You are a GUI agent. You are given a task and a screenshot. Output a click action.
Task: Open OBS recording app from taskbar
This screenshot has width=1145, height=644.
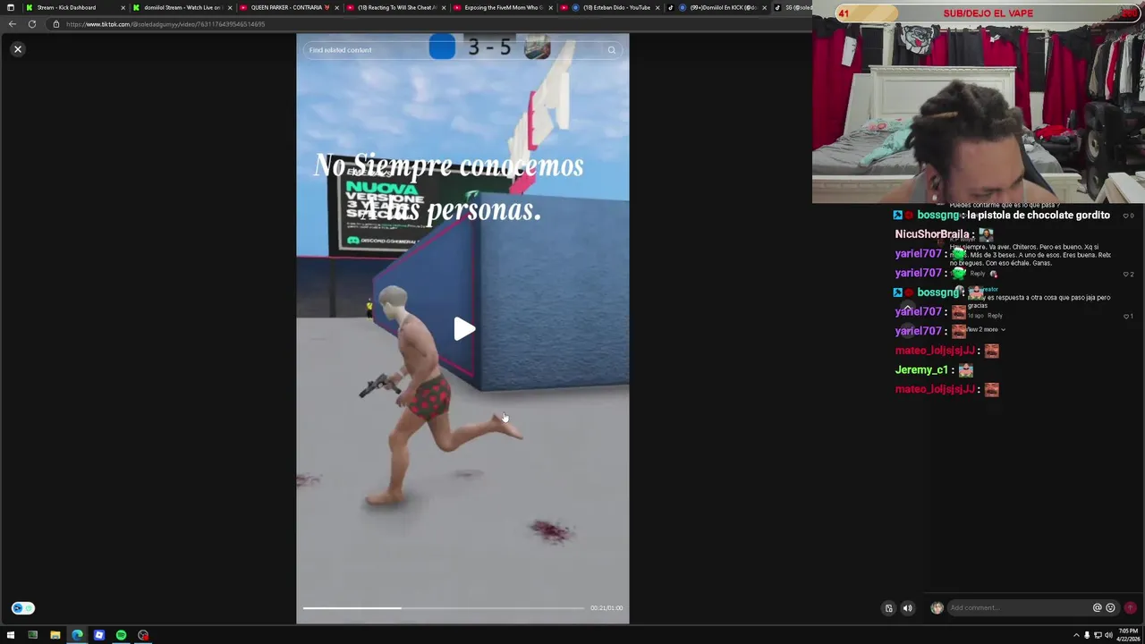point(143,635)
